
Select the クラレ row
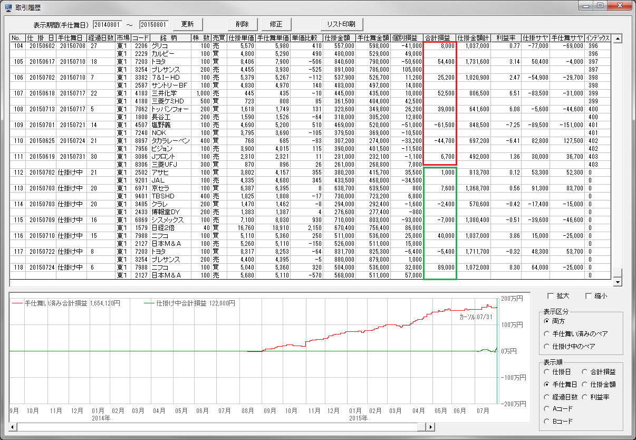tap(311, 204)
